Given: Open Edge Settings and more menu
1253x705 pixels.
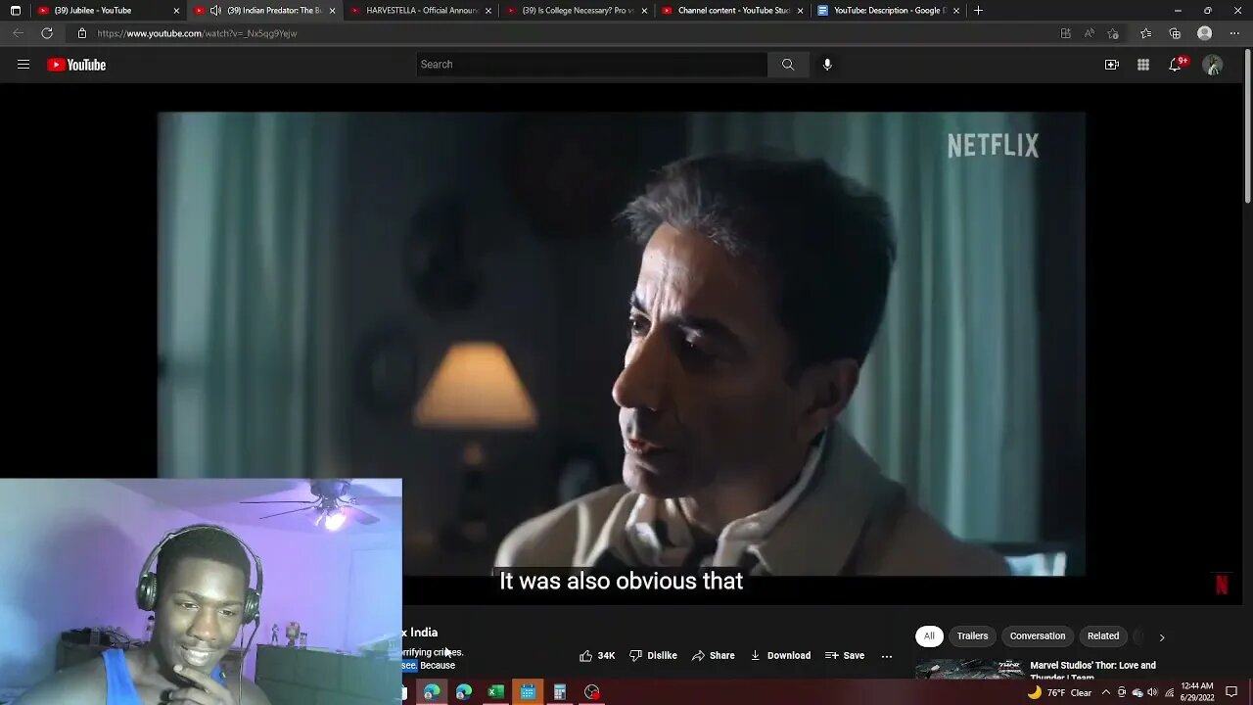Looking at the screenshot, I should pos(1233,33).
